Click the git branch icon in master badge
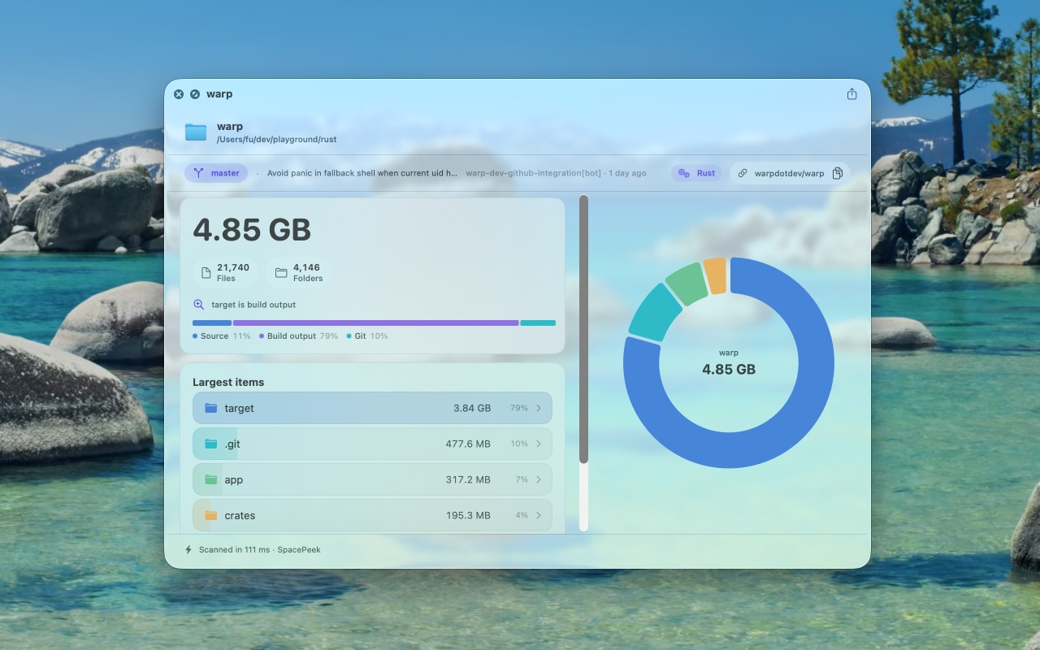 tap(198, 173)
